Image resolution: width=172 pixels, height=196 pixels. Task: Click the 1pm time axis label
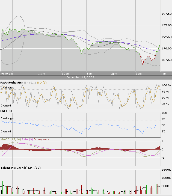[90, 74]
